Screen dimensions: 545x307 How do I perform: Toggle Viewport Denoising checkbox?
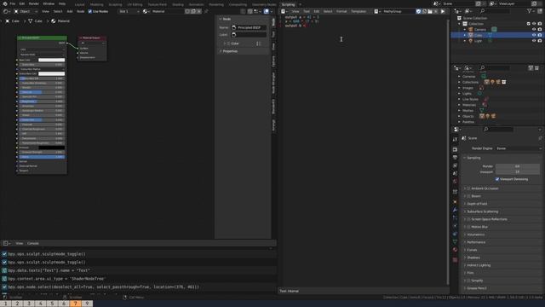pyautogui.click(x=497, y=179)
